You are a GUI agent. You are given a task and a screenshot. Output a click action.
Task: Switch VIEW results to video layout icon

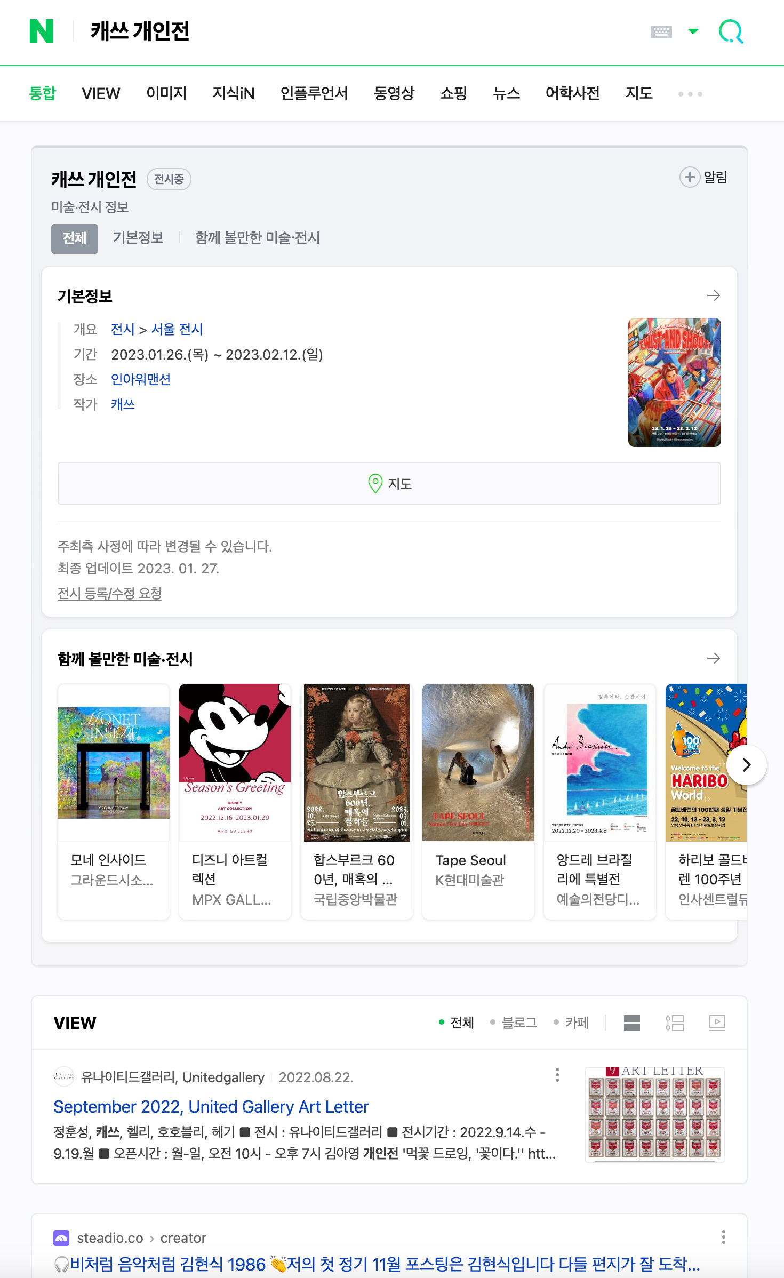click(x=717, y=1023)
